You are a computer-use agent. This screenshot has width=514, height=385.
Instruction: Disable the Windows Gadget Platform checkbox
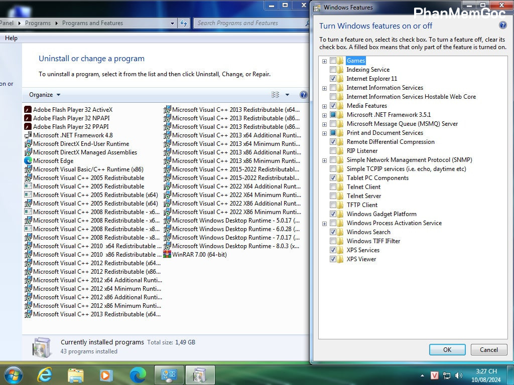pyautogui.click(x=333, y=214)
